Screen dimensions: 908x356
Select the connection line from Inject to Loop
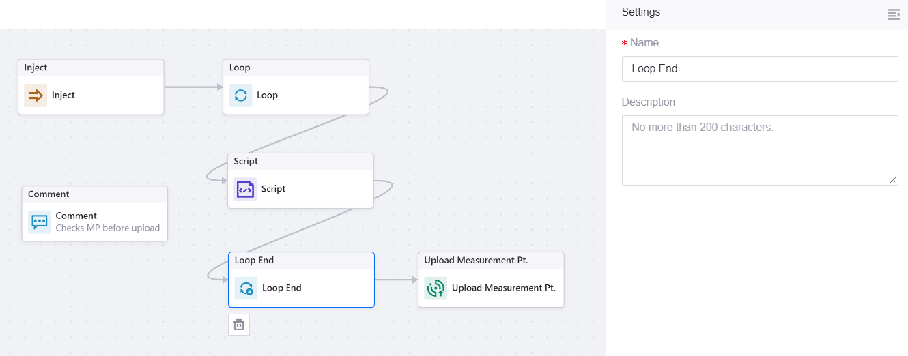191,87
